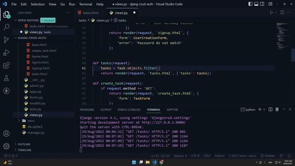295x166 pixels.
Task: Open the Thunder Client lightning icon
Action: 6,91
